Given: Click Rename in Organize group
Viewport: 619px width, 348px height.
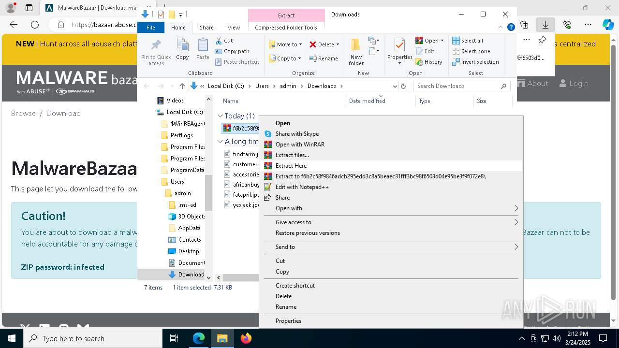Looking at the screenshot, I should tap(324, 58).
